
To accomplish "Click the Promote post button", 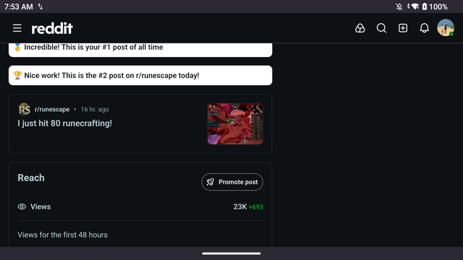I will tap(232, 182).
